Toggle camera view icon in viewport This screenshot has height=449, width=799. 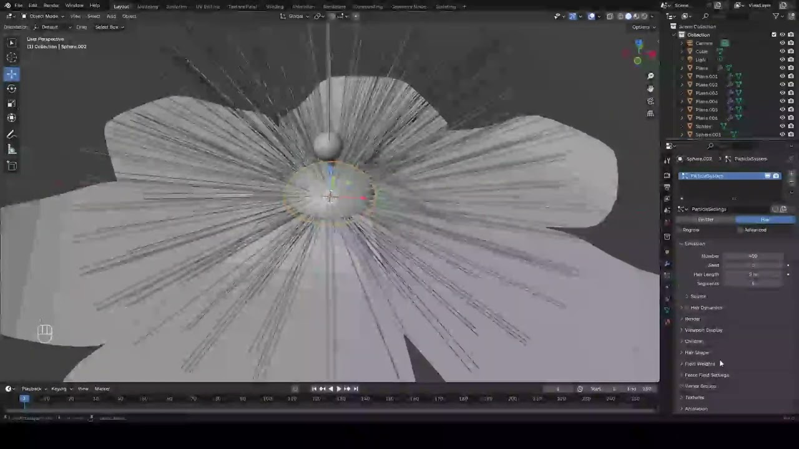650,101
